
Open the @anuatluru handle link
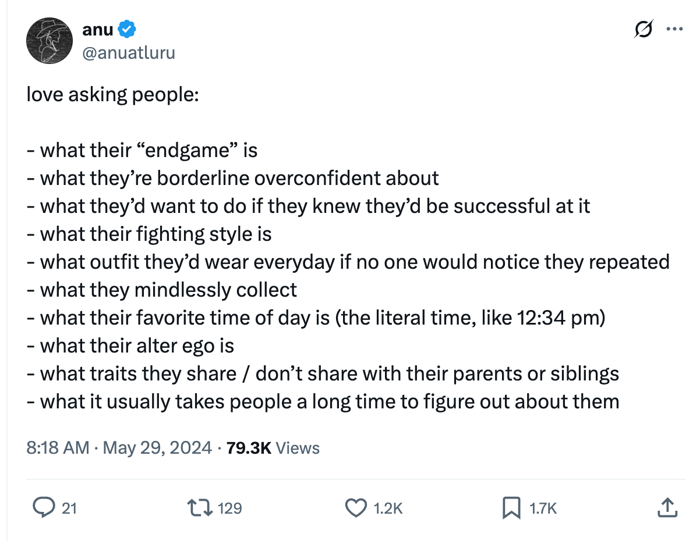coord(129,53)
